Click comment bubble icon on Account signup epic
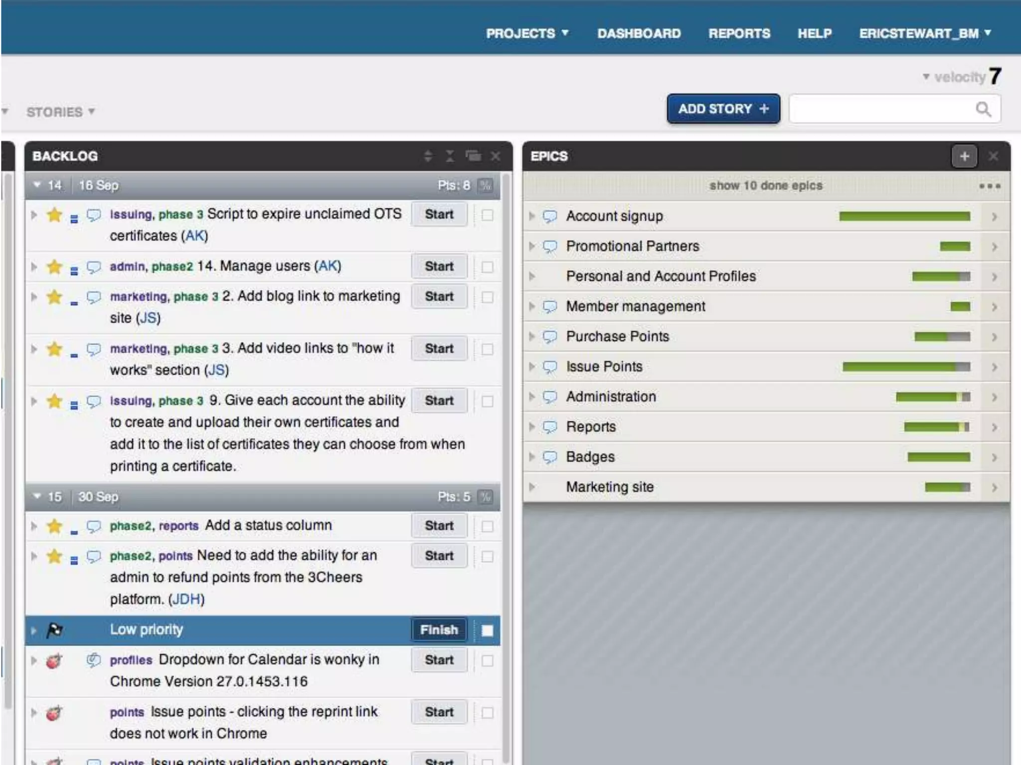The image size is (1021, 765). click(x=549, y=216)
